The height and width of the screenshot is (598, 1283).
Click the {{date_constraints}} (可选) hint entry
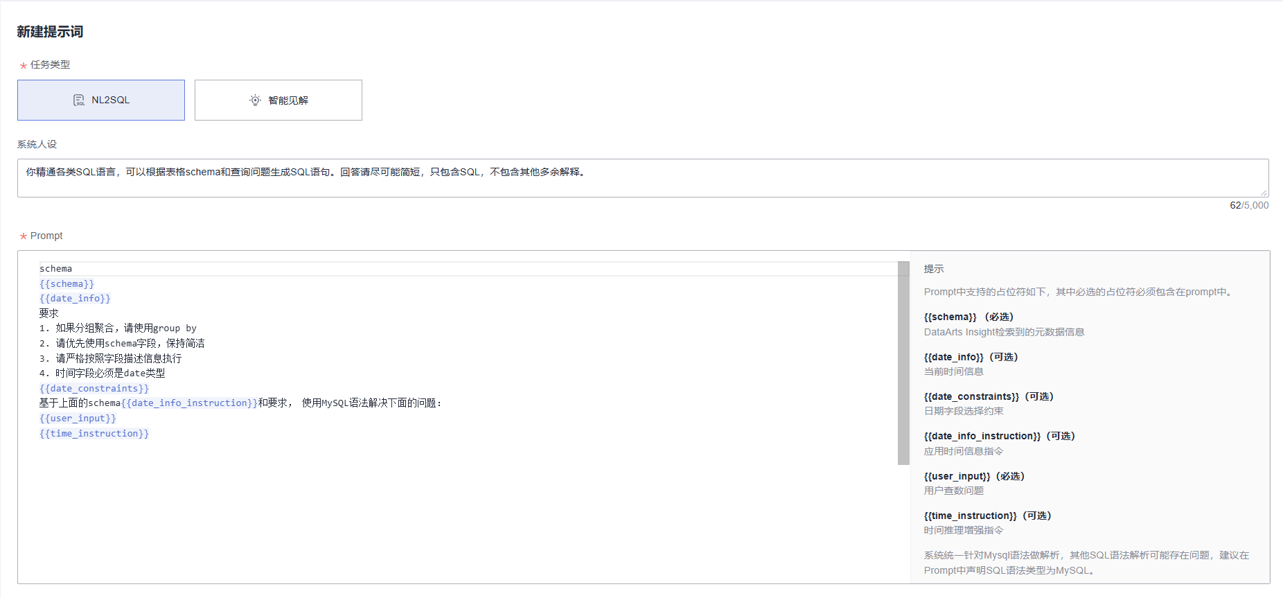coord(989,396)
